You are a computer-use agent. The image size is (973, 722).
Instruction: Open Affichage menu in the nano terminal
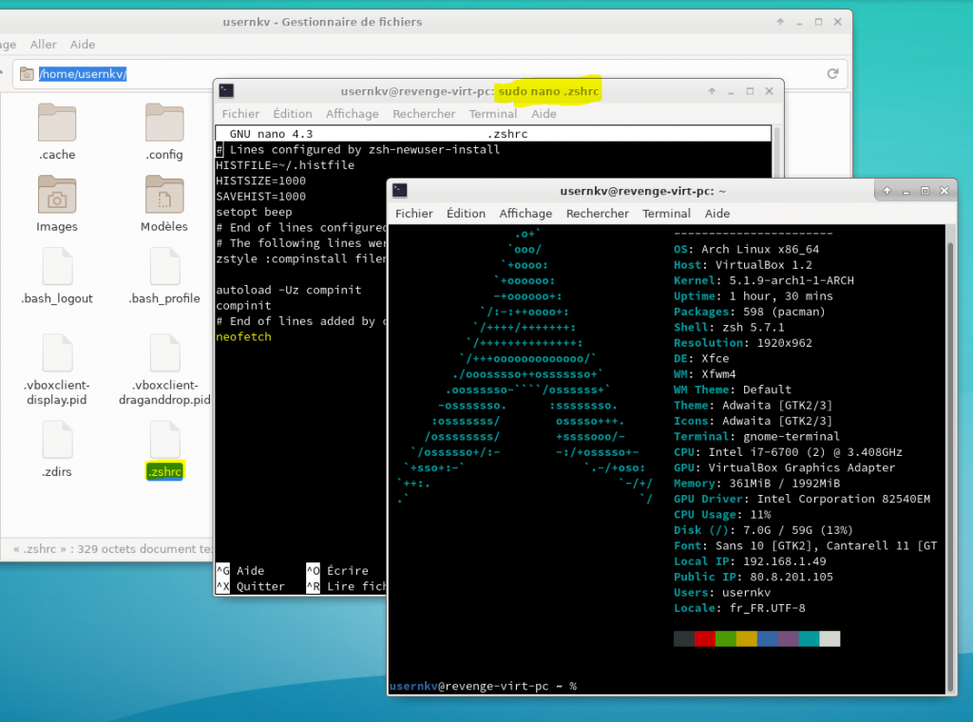pos(353,114)
